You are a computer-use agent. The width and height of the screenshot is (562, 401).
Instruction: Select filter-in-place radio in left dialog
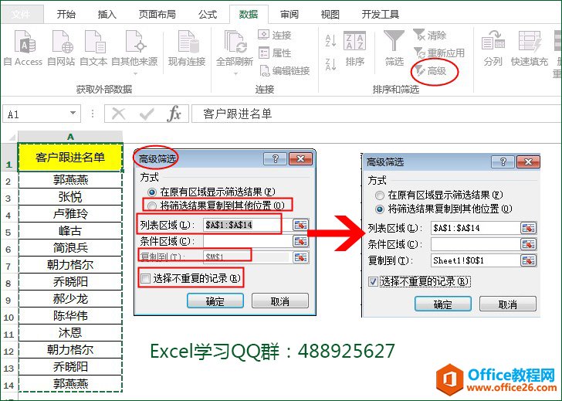point(152,192)
